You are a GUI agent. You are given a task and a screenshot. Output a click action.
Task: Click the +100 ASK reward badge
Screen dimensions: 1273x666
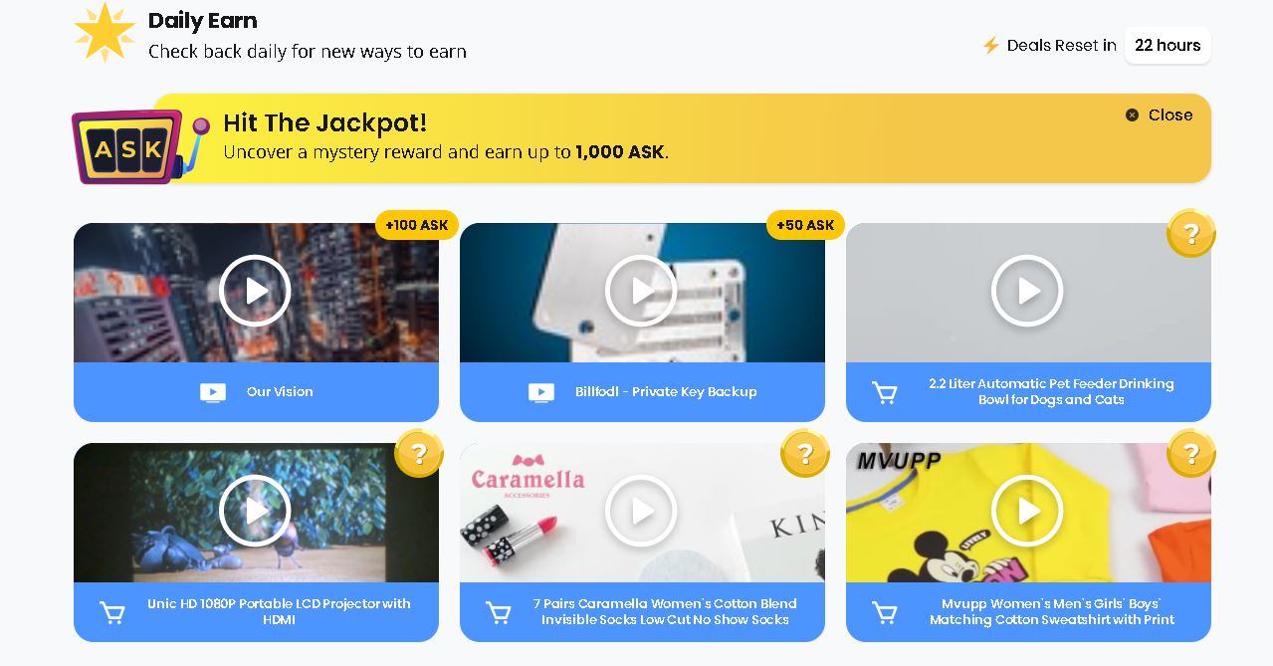[x=417, y=225]
